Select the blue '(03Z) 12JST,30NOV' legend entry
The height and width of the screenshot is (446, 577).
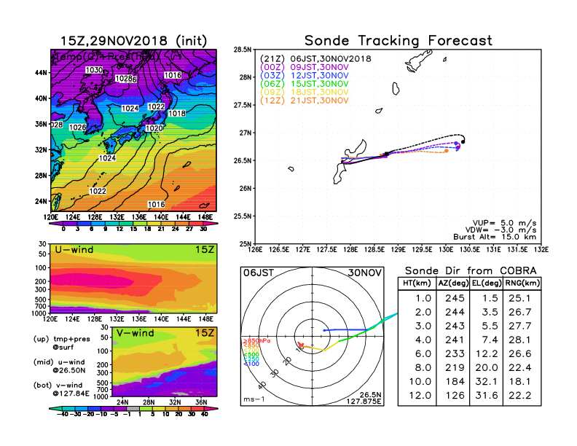pos(305,76)
